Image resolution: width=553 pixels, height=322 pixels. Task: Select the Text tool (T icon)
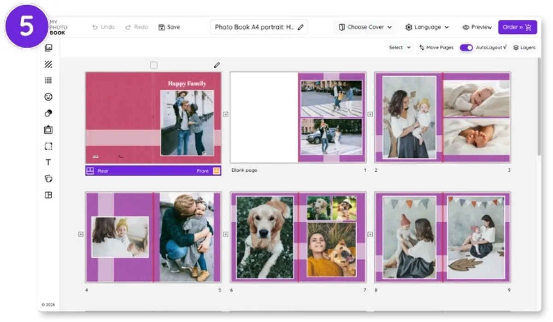click(x=48, y=162)
